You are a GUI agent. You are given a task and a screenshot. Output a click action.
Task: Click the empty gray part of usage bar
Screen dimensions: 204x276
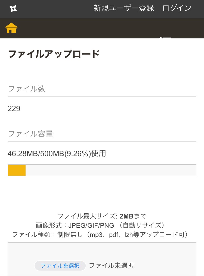coord(109,170)
